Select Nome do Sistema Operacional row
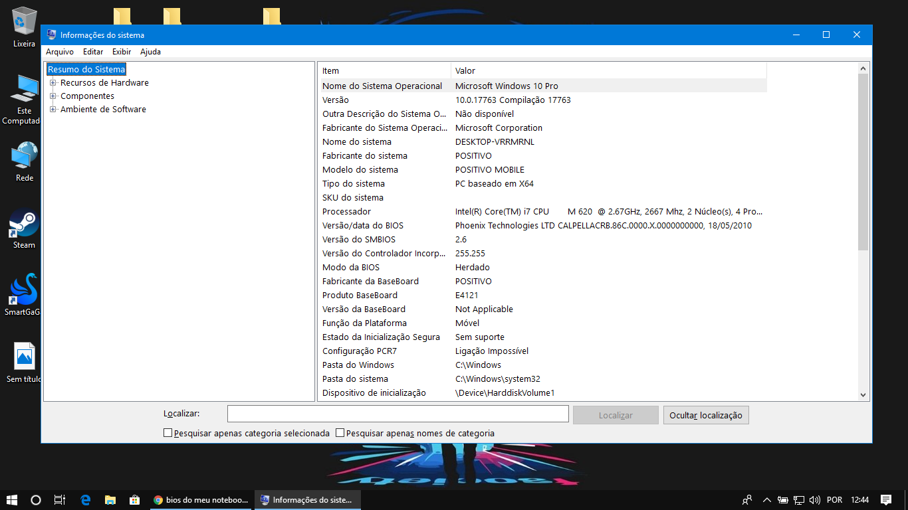This screenshot has height=510, width=908. coord(542,86)
